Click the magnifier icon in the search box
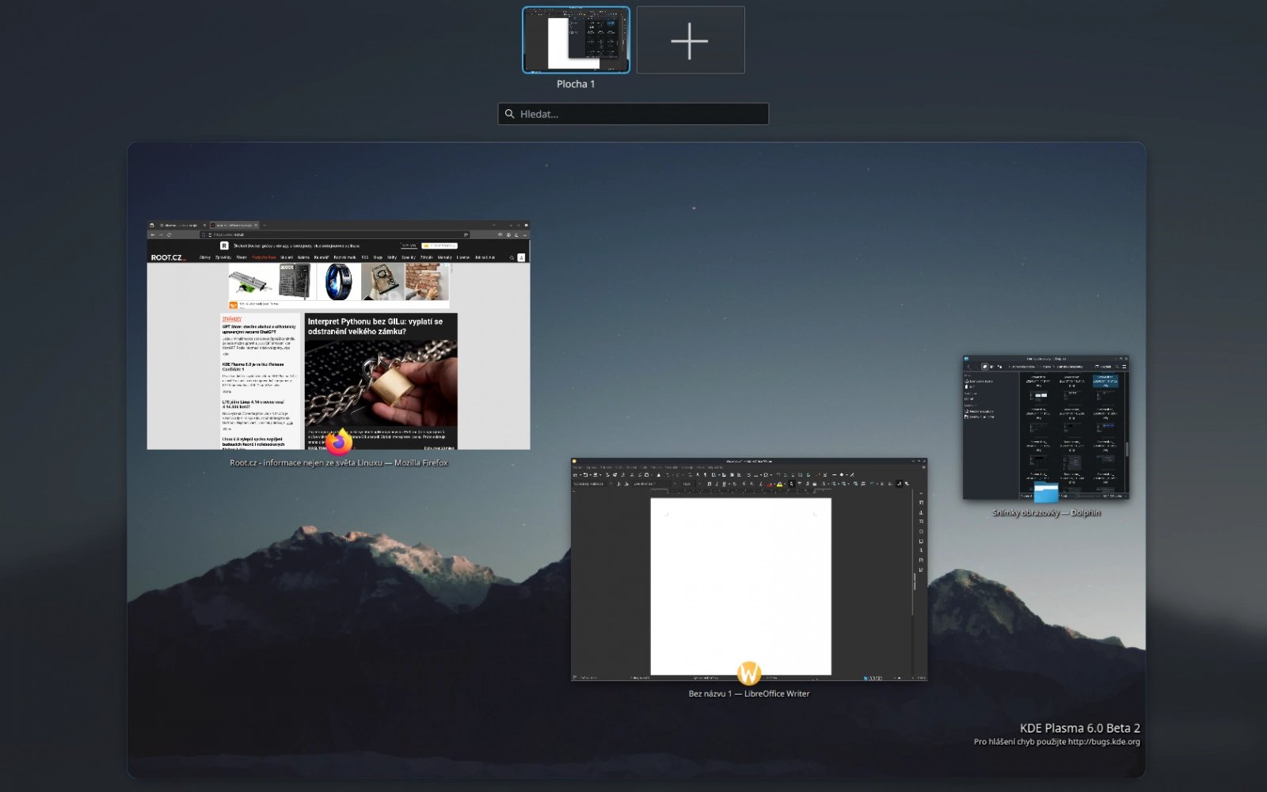This screenshot has width=1267, height=792. [510, 114]
